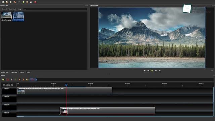Viewport: 215px width, 121px height.
Task: Click the preview's left-edge transform handle
Action: click(98, 37)
